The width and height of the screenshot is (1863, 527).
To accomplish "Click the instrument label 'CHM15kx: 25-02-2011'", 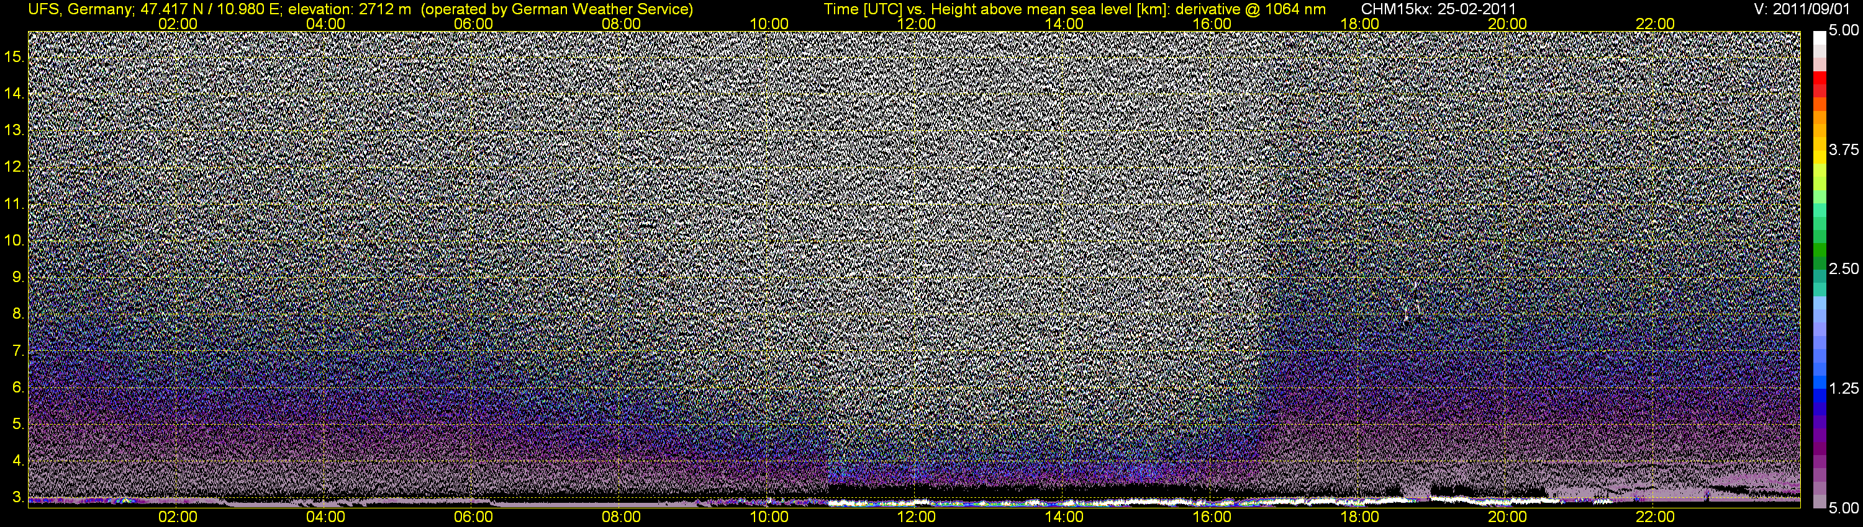I will click(1438, 9).
